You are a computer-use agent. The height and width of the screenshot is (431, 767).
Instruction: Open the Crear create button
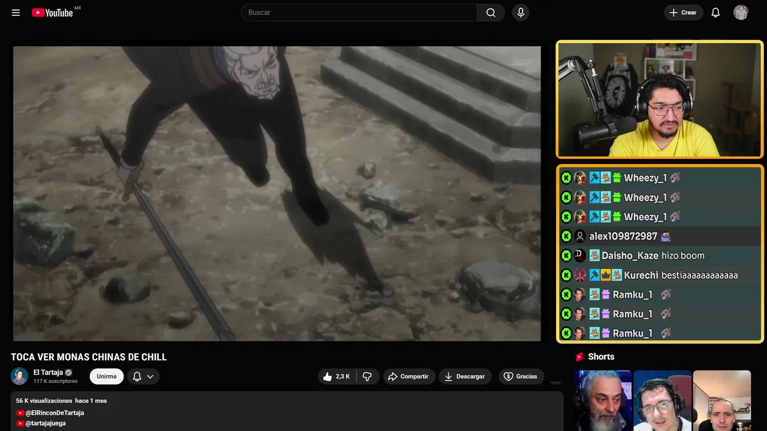pos(683,13)
